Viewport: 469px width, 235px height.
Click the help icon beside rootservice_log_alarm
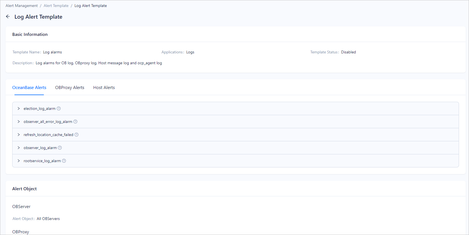pyautogui.click(x=64, y=161)
